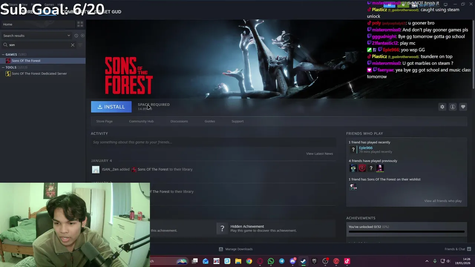Click Sons Of The Forest link in January 4 activity
This screenshot has height=267, width=475.
click(x=153, y=169)
